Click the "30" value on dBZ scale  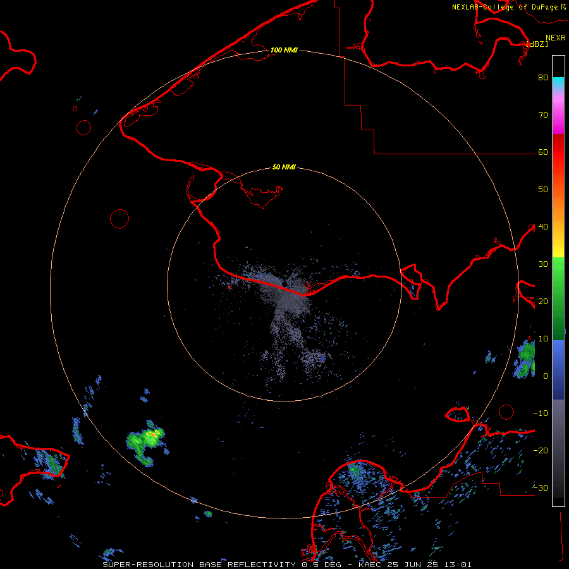pyautogui.click(x=543, y=264)
